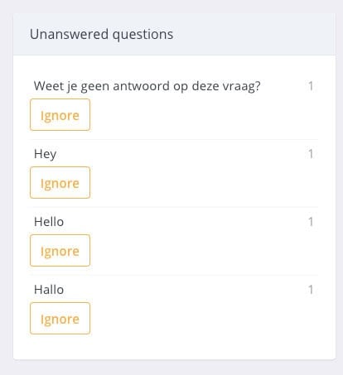Viewport: 343px width, 375px height.
Task: Click the word 'Weet' in first question
Action: [x=48, y=86]
